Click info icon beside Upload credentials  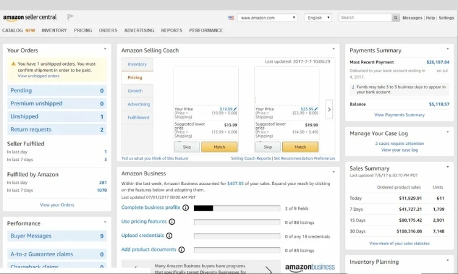[169, 236]
